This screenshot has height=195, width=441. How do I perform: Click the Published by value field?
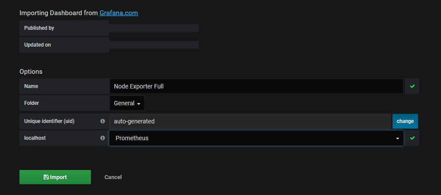[x=154, y=28]
